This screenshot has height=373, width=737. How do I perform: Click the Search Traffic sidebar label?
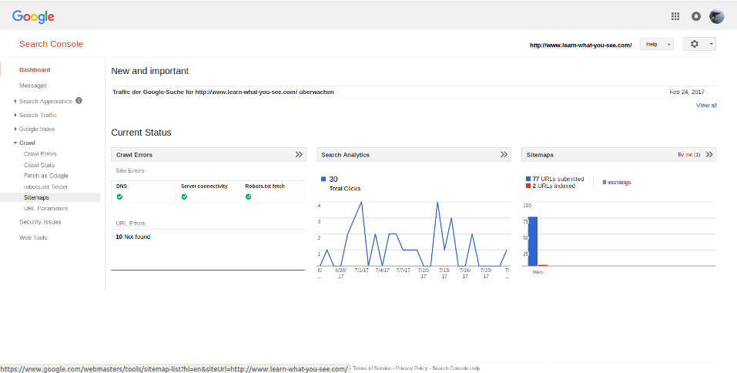[x=38, y=115]
